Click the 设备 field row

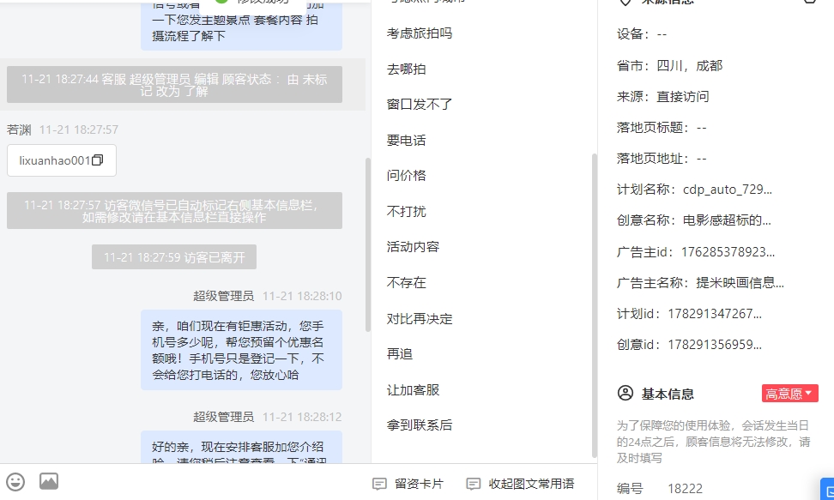(642, 34)
